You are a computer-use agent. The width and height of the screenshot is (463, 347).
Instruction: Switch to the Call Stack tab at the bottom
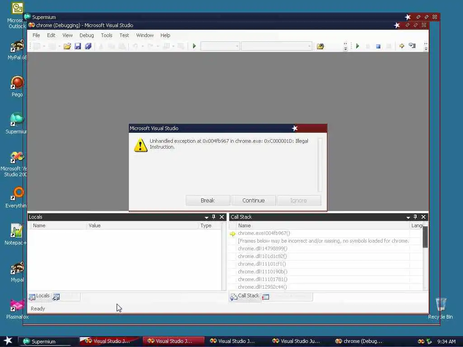pyautogui.click(x=245, y=296)
